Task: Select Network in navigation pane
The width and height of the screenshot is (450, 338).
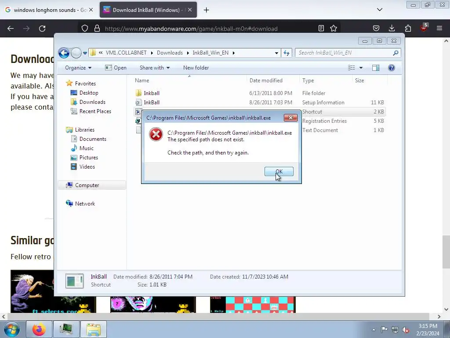Action: 80,203
